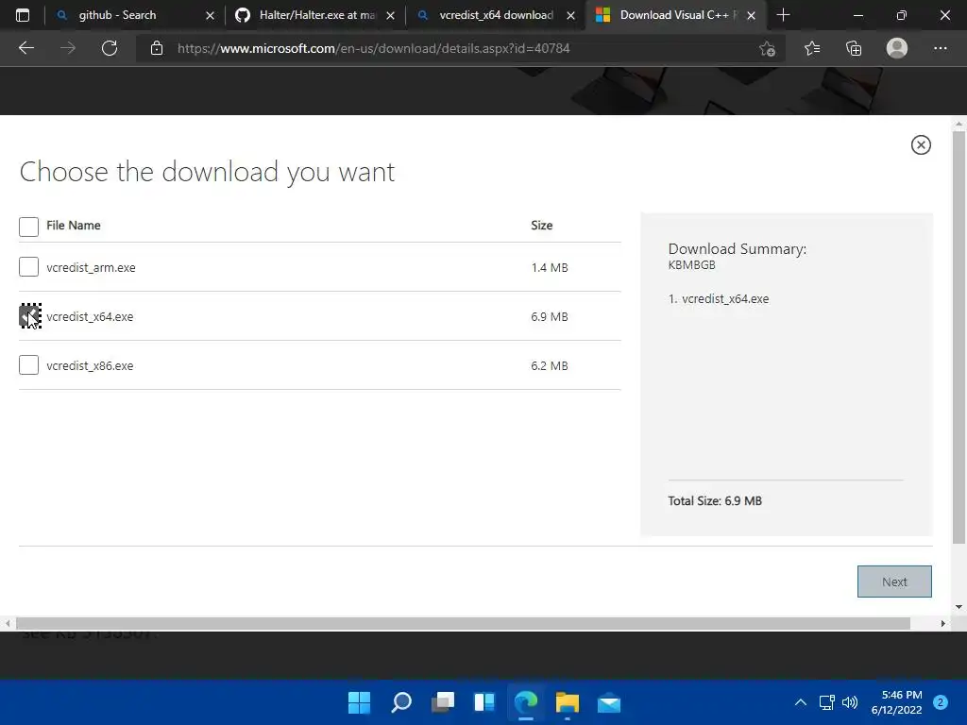
Task: Click the Total Size: 6.9 MB text
Action: pyautogui.click(x=715, y=500)
